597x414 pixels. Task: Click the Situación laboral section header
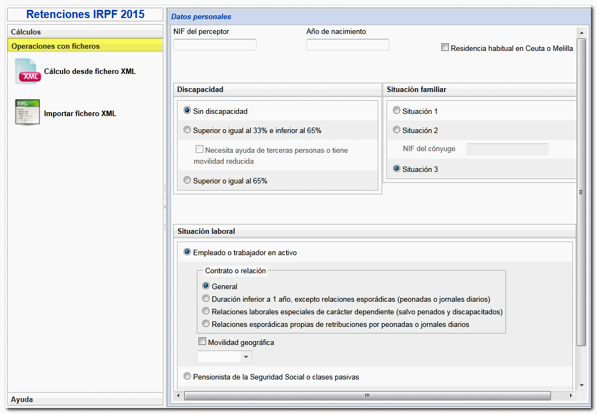pyautogui.click(x=374, y=231)
